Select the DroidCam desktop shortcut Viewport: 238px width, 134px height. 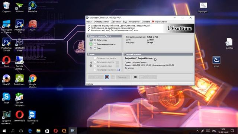tap(20, 80)
